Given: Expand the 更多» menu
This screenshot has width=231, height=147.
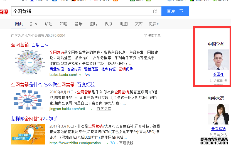Looking at the screenshot, I should tap(154, 24).
